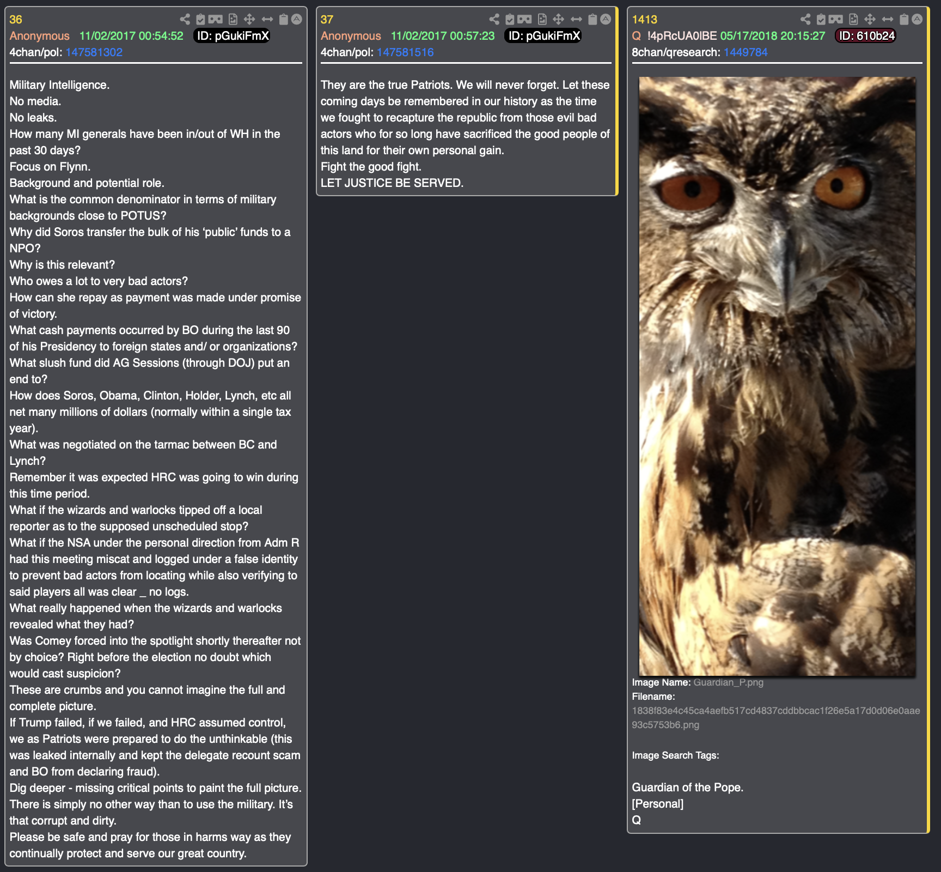941x872 pixels.
Task: Open 8chan/qresearch link 1449784
Action: (x=746, y=52)
